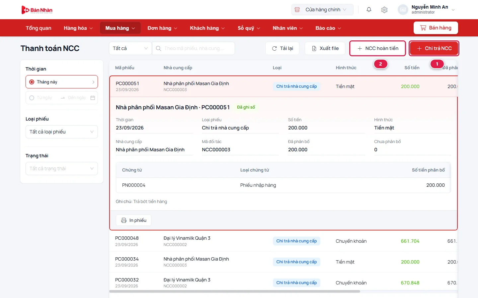478x298 pixels.
Task: Go to the Tổng quan menu
Action: (39, 28)
